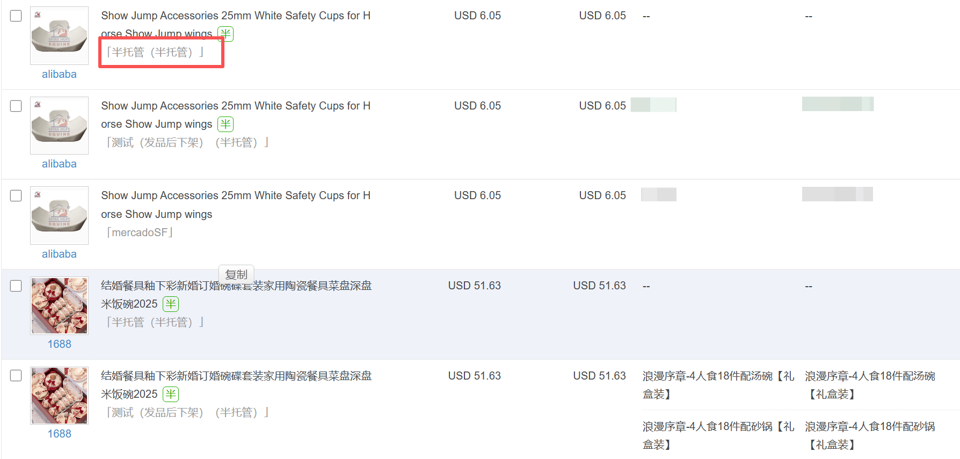Click the green 半 badge on the 1688 测试 listing

coord(171,394)
